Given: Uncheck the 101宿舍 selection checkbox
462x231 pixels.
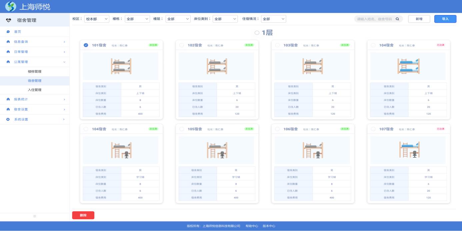Looking at the screenshot, I should click(86, 45).
